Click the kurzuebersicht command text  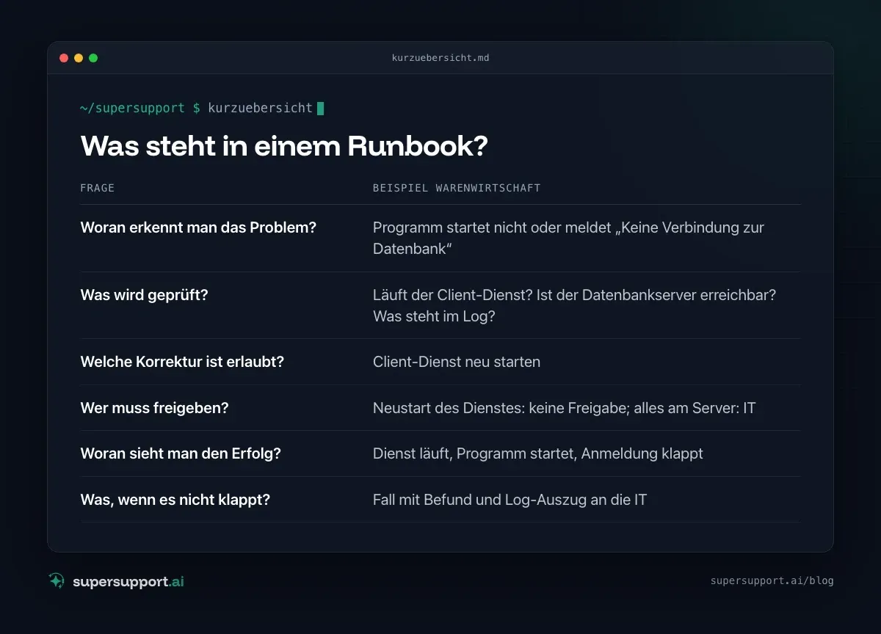261,108
